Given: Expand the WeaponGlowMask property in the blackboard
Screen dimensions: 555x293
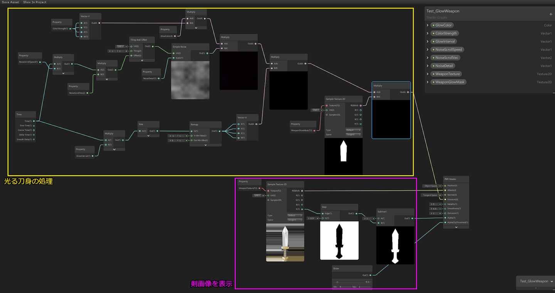Looking at the screenshot, I should tap(428, 82).
